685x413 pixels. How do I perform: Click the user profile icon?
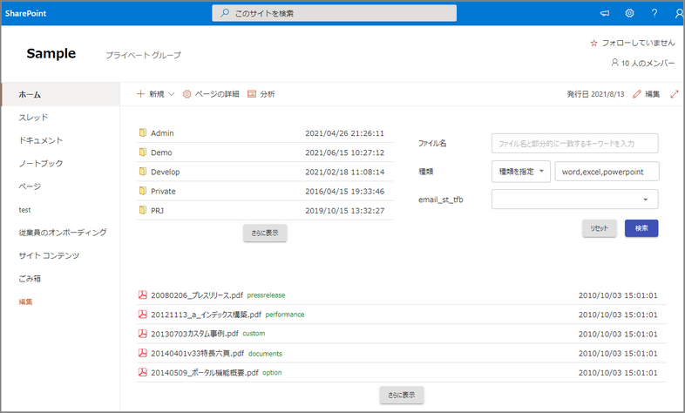679,13
